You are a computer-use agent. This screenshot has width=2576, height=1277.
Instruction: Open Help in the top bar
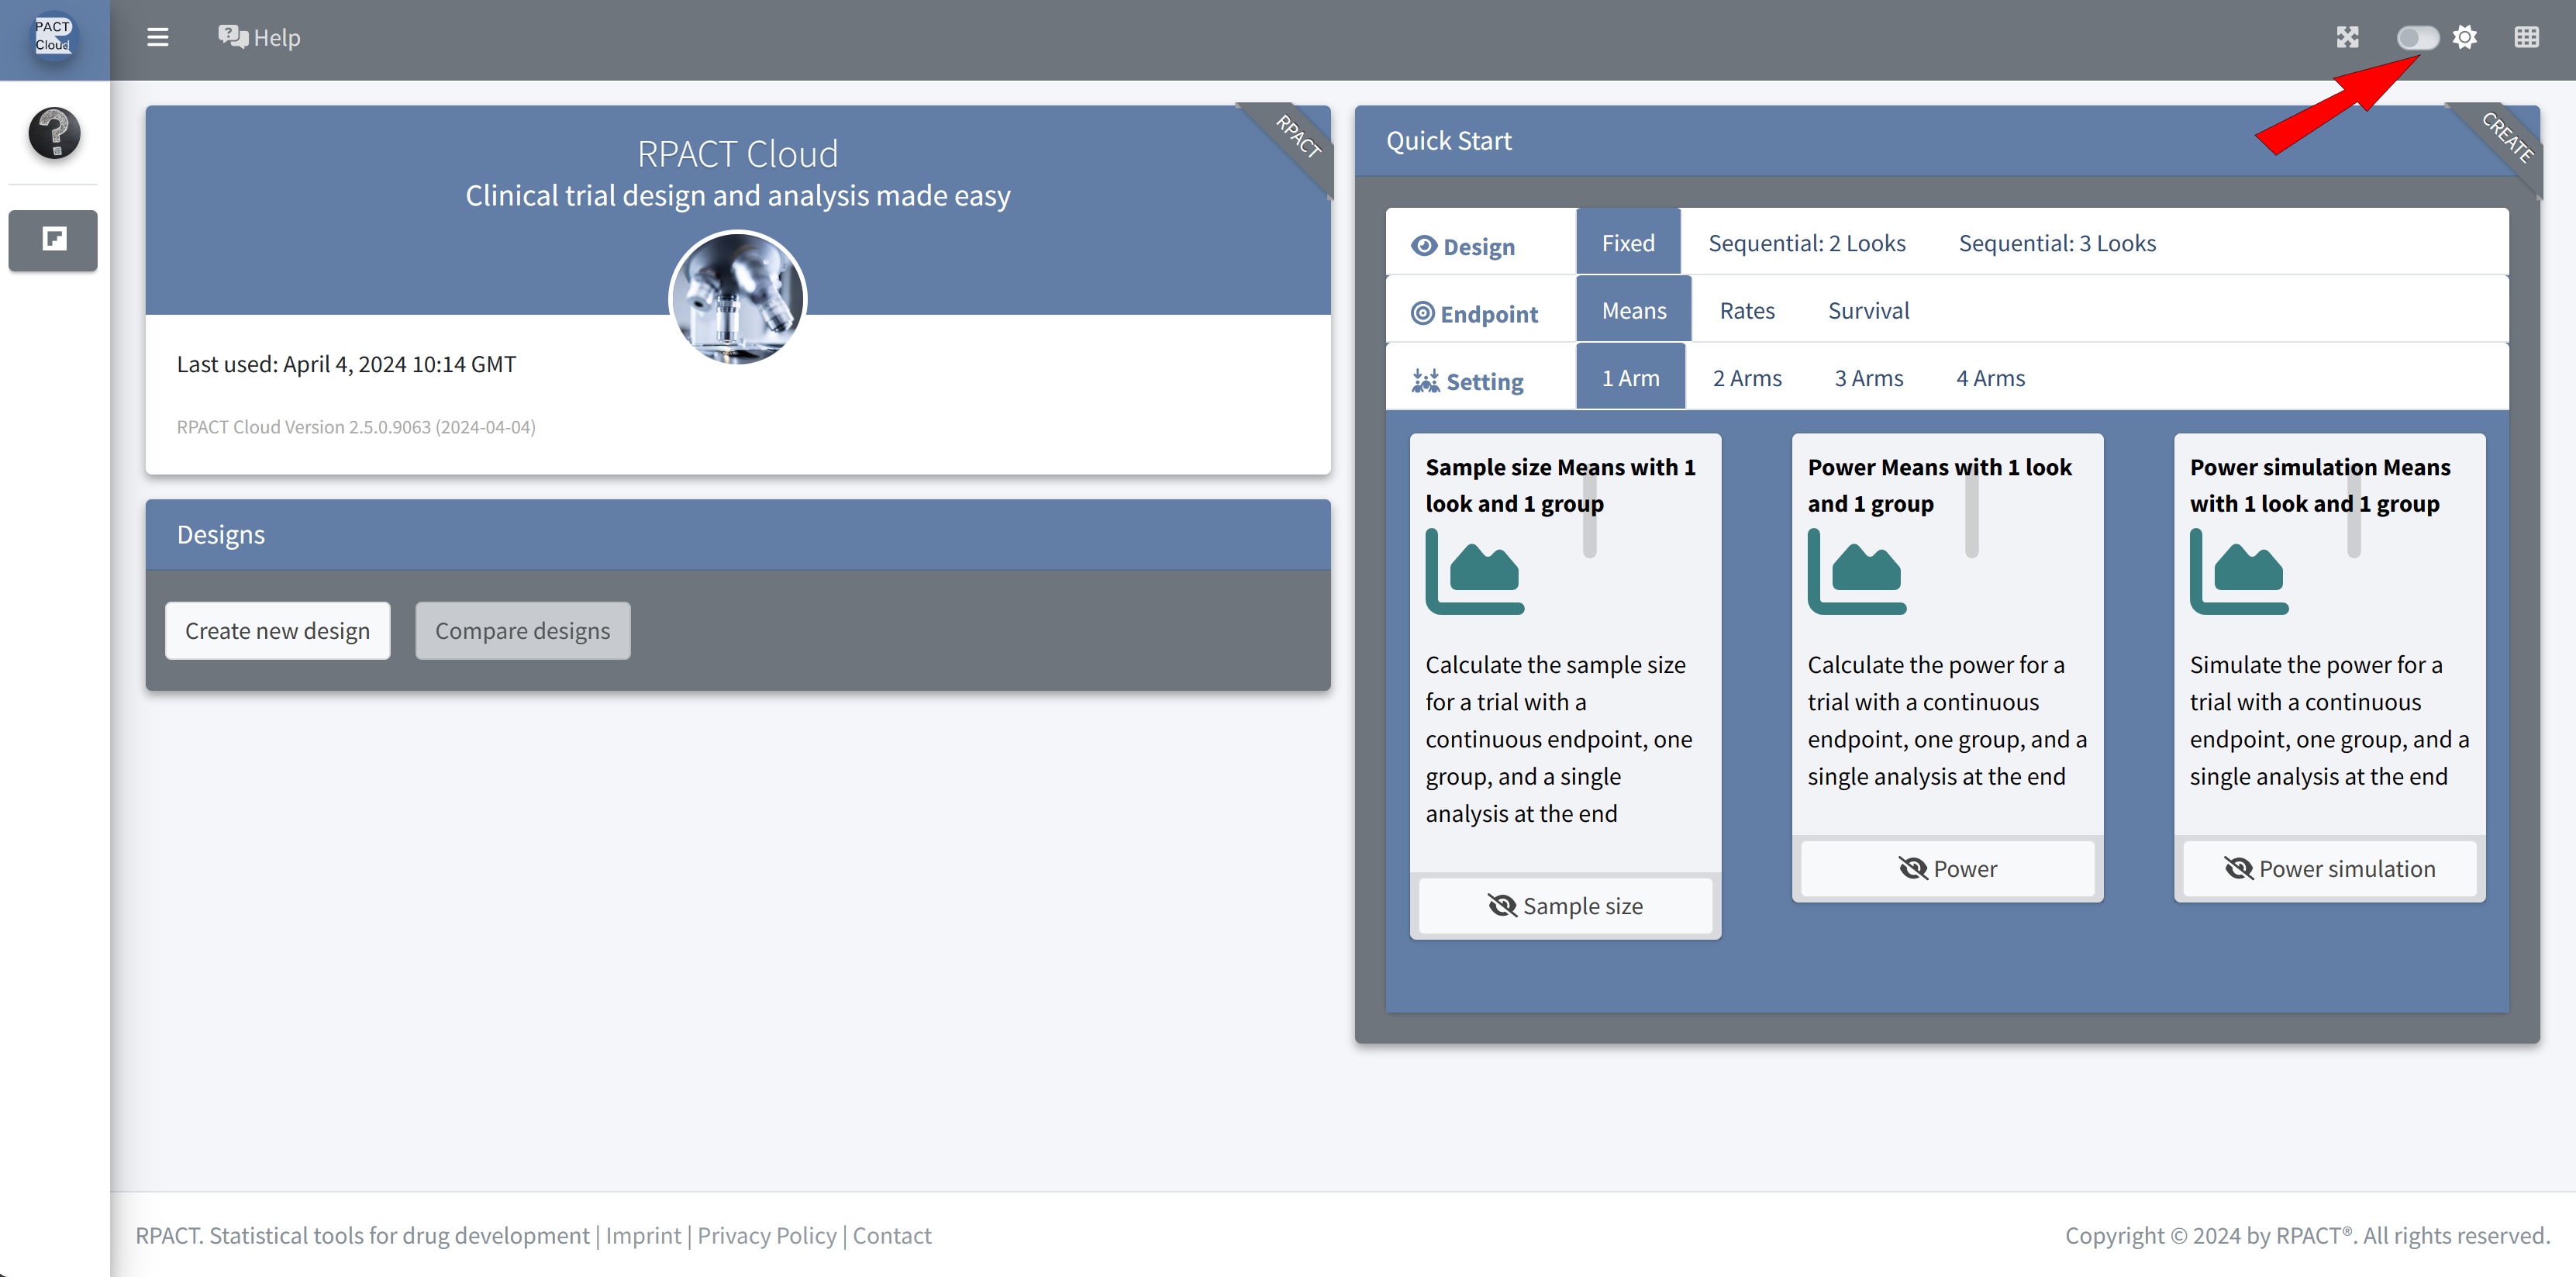pyautogui.click(x=260, y=38)
